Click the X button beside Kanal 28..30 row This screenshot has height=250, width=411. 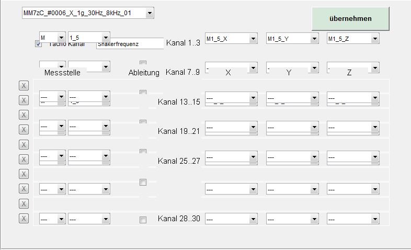tap(24, 219)
